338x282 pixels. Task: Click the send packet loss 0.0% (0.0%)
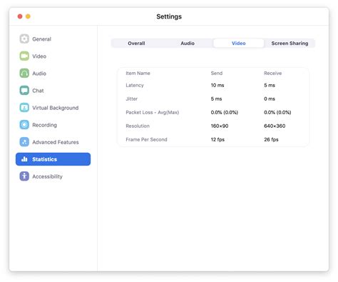click(225, 112)
